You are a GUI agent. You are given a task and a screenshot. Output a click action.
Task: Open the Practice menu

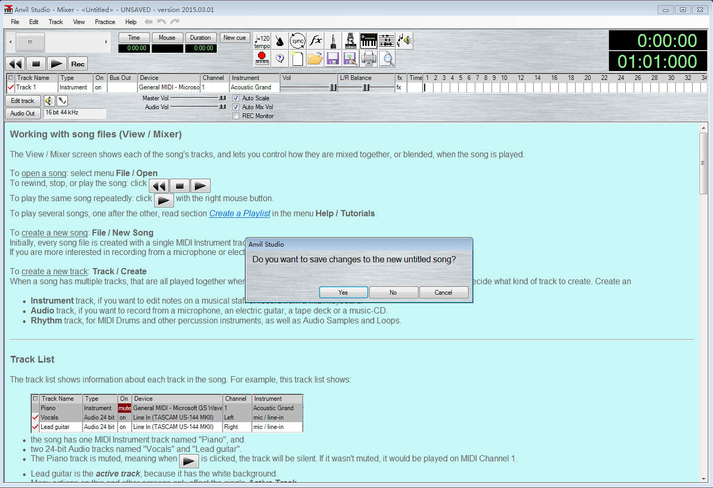(105, 22)
